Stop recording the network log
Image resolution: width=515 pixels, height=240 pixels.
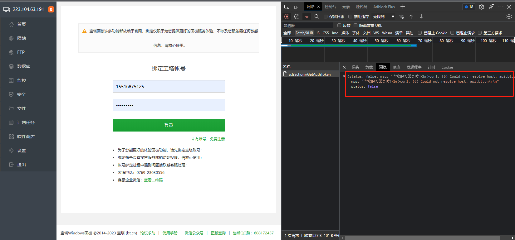(x=287, y=17)
